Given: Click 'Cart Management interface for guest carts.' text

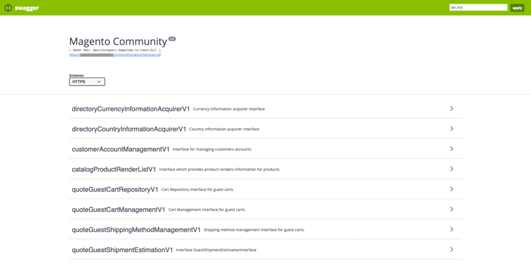Looking at the screenshot, I should 207,210.
